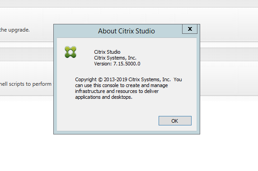Screen dimensions: 258x171
Task: Click empty title bar area left of title
Action: click(76, 31)
